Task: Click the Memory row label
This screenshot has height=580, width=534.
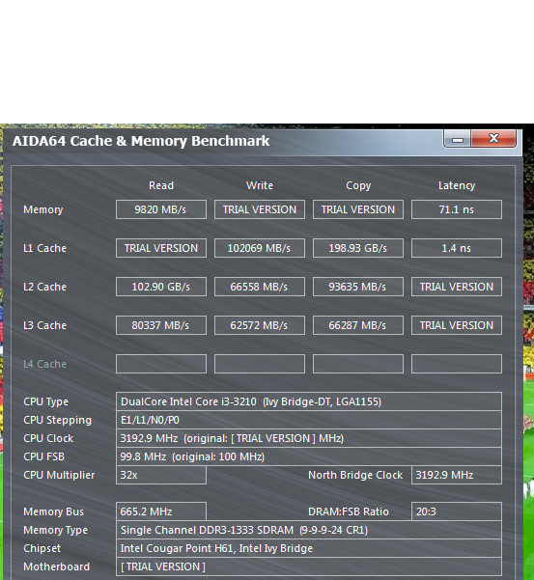Action: click(42, 210)
